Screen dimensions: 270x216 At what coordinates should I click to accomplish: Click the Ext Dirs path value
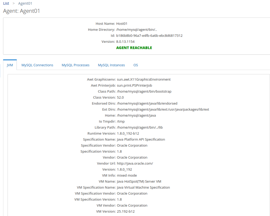coord(163,110)
